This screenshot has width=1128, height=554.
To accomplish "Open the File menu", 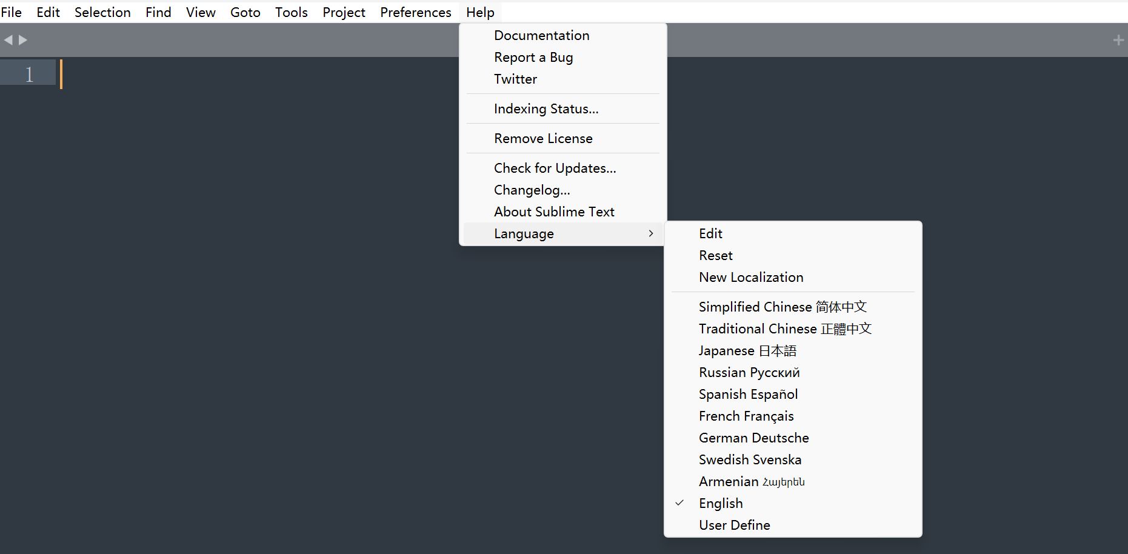I will [x=11, y=12].
